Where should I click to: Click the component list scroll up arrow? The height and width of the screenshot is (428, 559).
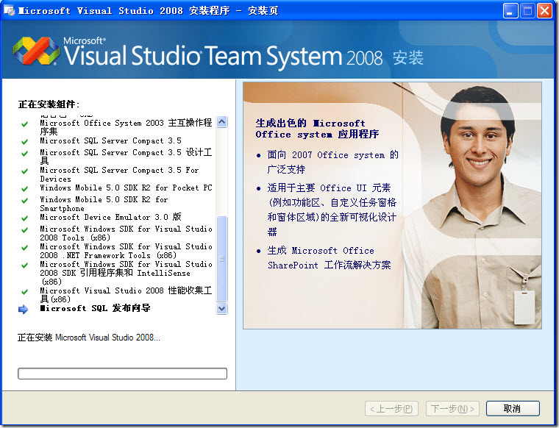coord(221,122)
